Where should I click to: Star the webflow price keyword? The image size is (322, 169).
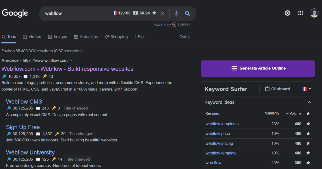point(308,133)
